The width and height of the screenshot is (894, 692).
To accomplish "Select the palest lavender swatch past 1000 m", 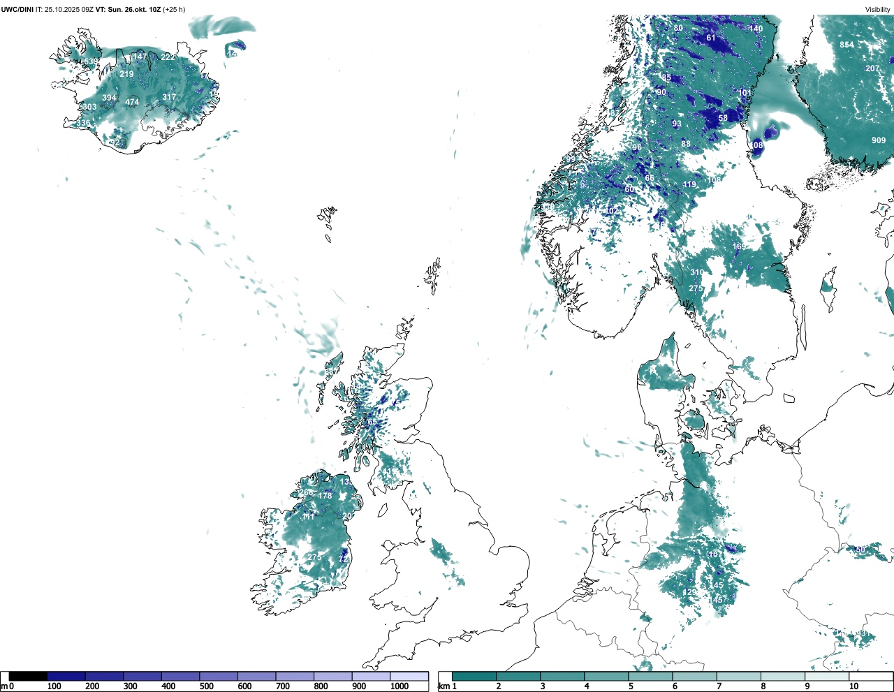I will [409, 676].
